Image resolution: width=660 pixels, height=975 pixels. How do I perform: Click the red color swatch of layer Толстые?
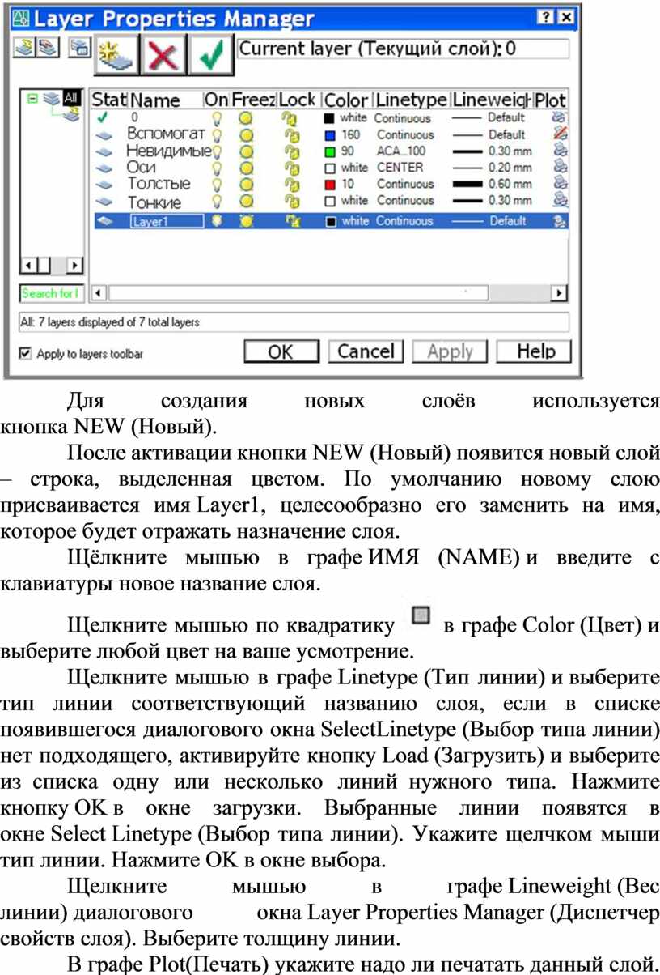pos(329,185)
